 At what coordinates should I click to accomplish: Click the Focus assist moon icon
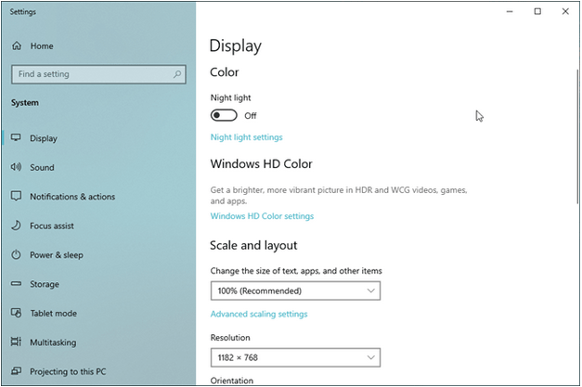coord(16,226)
